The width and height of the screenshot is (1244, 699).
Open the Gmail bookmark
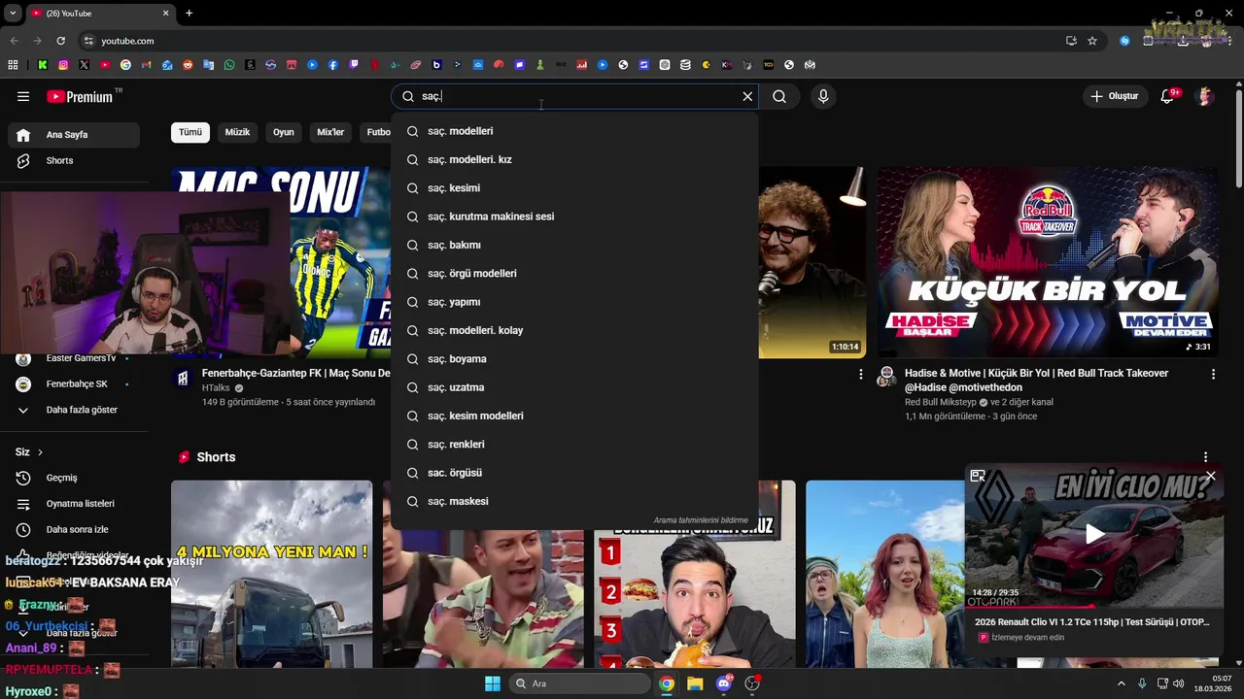click(146, 65)
